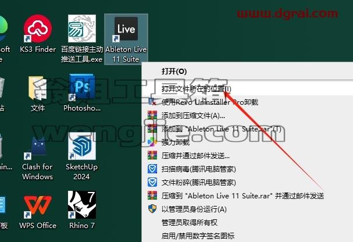Choose 文件粉碎(腾讯电脑管家) menu entry
The image size is (353, 242).
[247, 182]
